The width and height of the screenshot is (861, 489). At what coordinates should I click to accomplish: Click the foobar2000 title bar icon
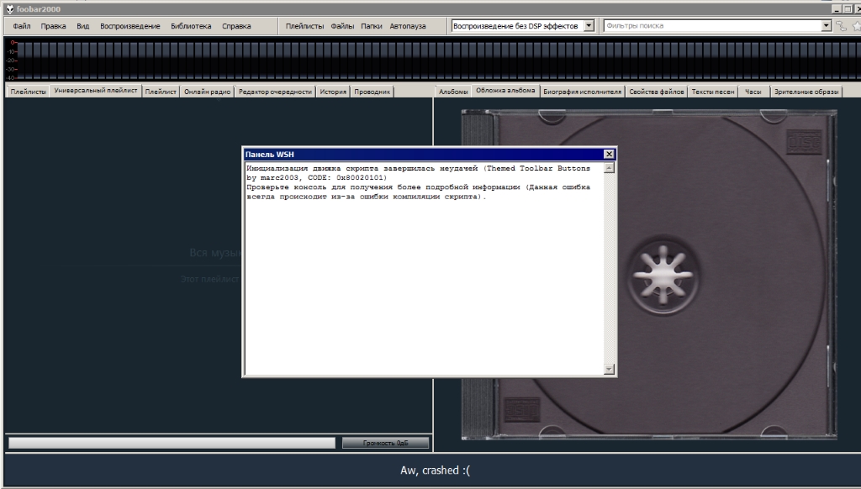coord(9,8)
